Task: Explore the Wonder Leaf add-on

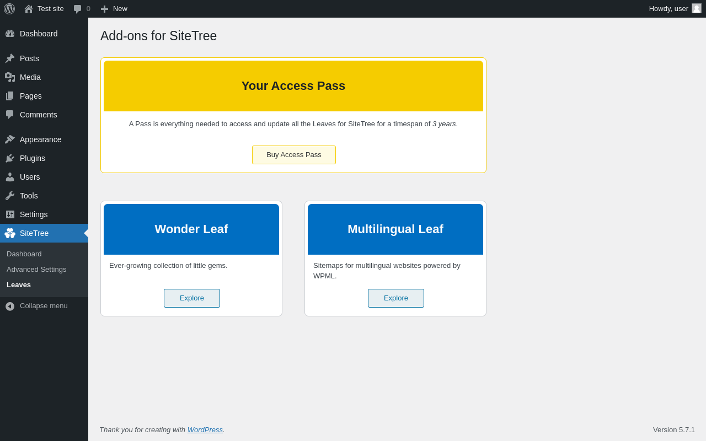Action: click(192, 298)
